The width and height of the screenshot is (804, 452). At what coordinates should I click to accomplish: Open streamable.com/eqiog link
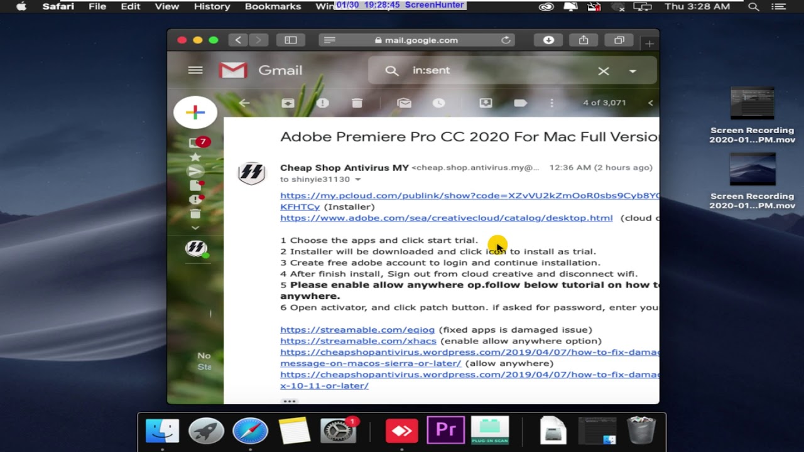coord(357,330)
